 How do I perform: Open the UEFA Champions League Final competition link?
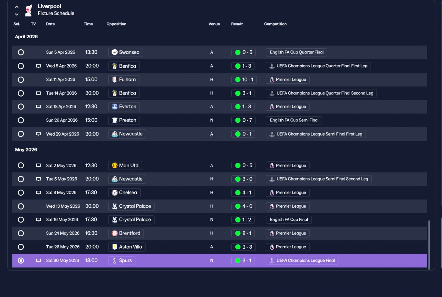(x=302, y=261)
